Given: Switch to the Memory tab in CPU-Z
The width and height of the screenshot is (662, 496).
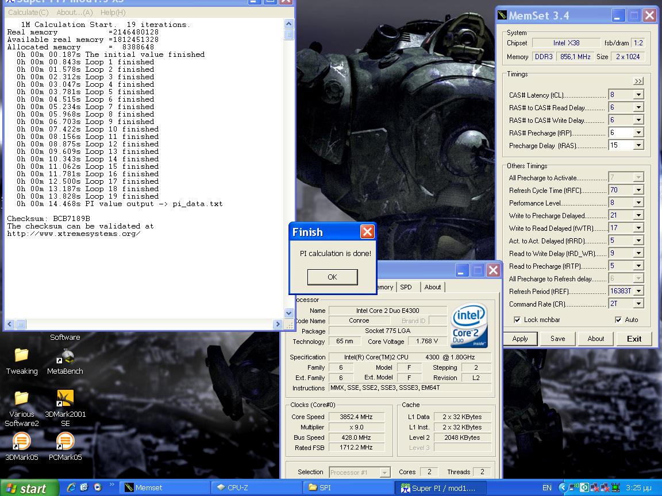Looking at the screenshot, I should 384,287.
